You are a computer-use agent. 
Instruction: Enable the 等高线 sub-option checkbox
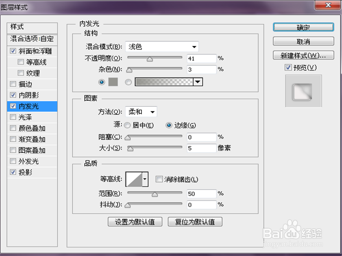[x=21, y=62]
